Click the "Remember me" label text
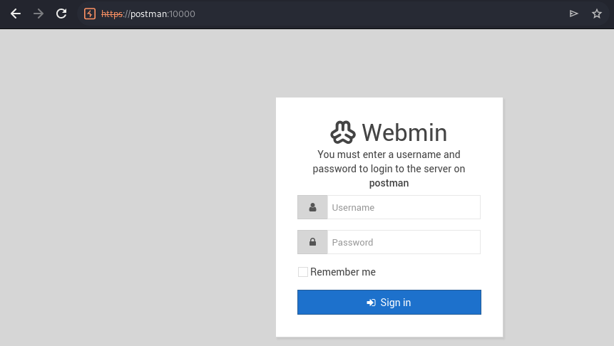 (x=342, y=272)
